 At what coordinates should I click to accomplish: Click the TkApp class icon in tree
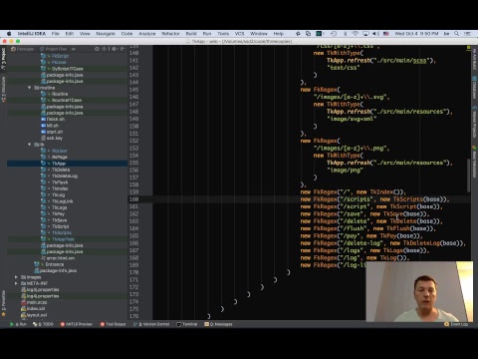coord(43,164)
